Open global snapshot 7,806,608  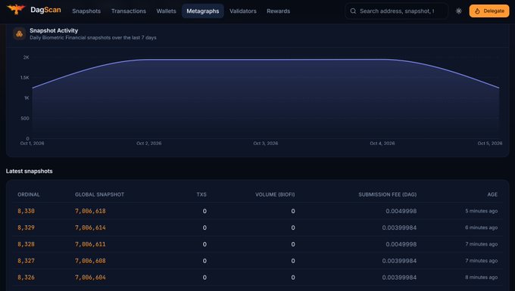[x=90, y=261]
